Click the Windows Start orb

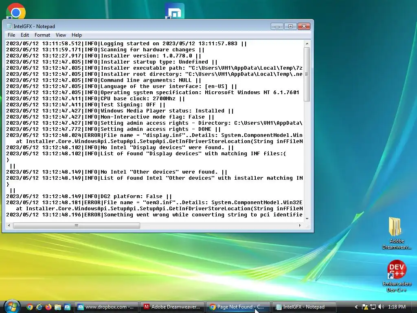[x=11, y=306]
